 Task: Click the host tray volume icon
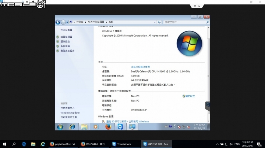coord(231,144)
